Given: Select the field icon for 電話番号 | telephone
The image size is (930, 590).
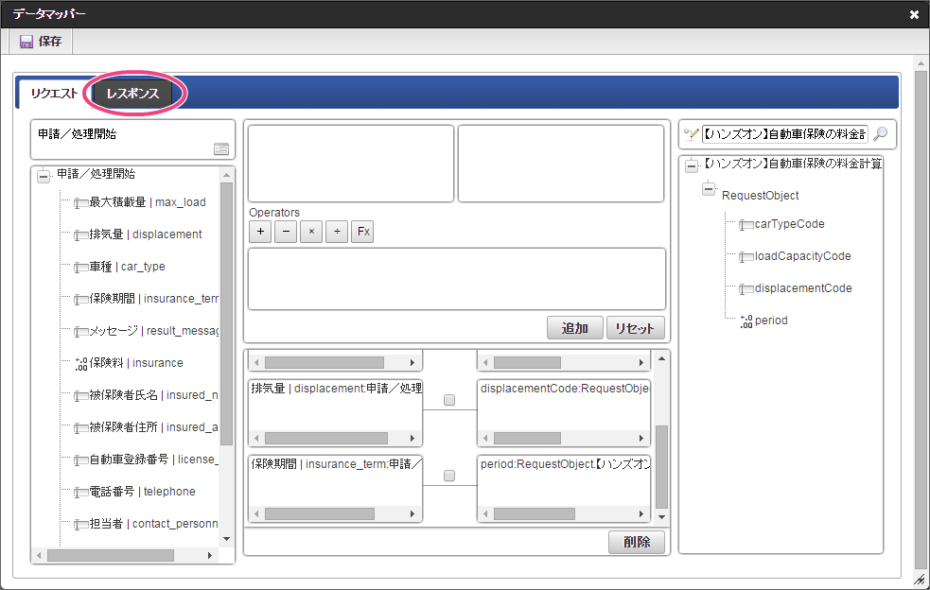Looking at the screenshot, I should 81,493.
